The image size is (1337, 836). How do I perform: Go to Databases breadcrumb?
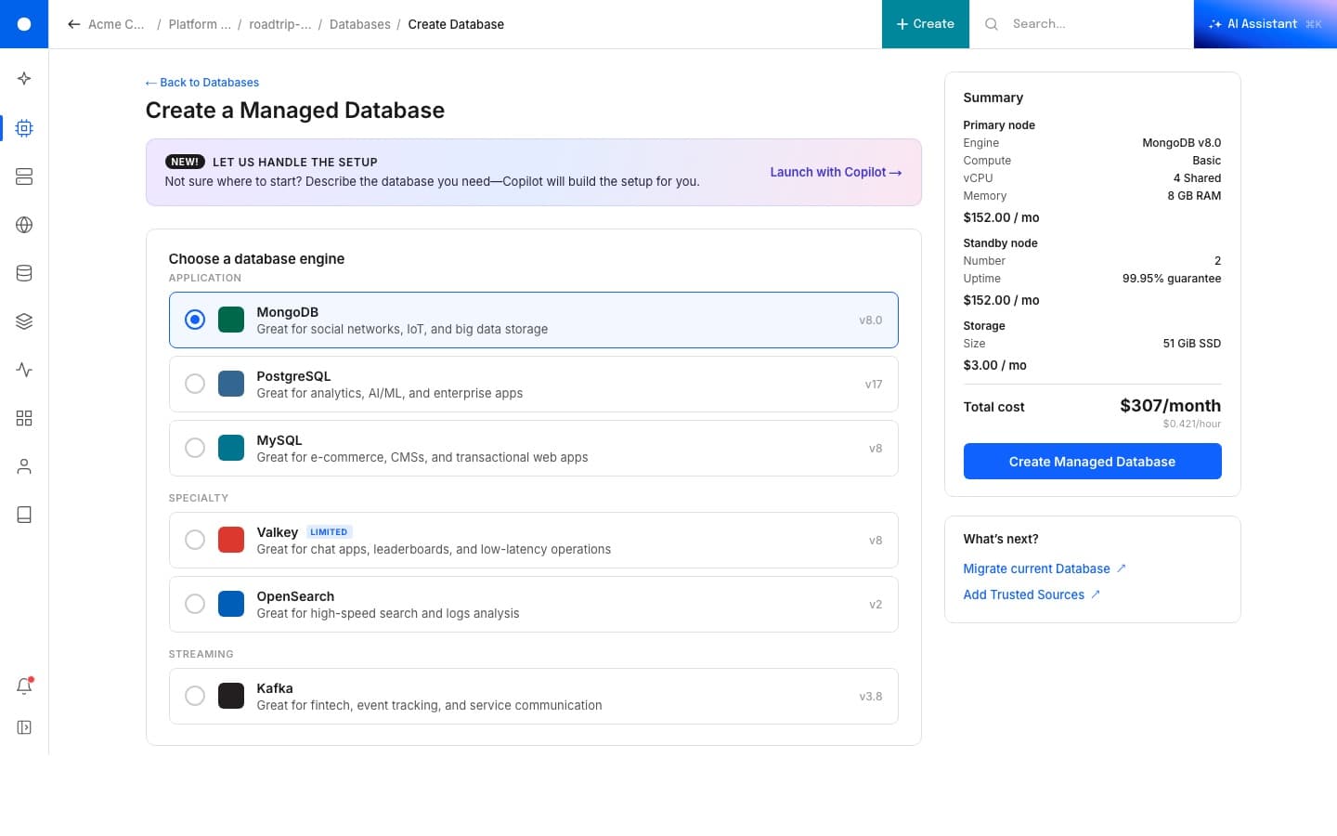[360, 24]
